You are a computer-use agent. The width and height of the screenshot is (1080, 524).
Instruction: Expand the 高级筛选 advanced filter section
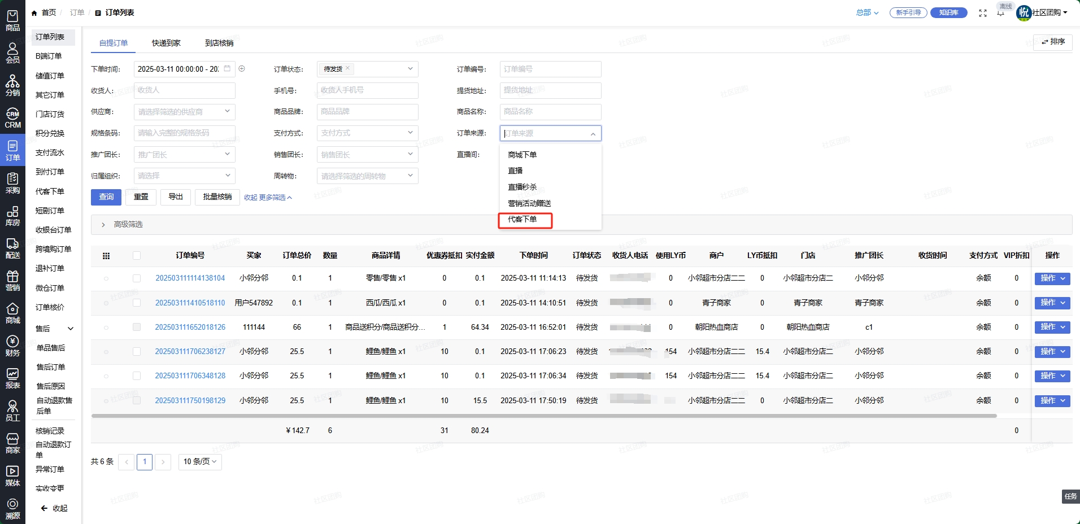point(103,225)
